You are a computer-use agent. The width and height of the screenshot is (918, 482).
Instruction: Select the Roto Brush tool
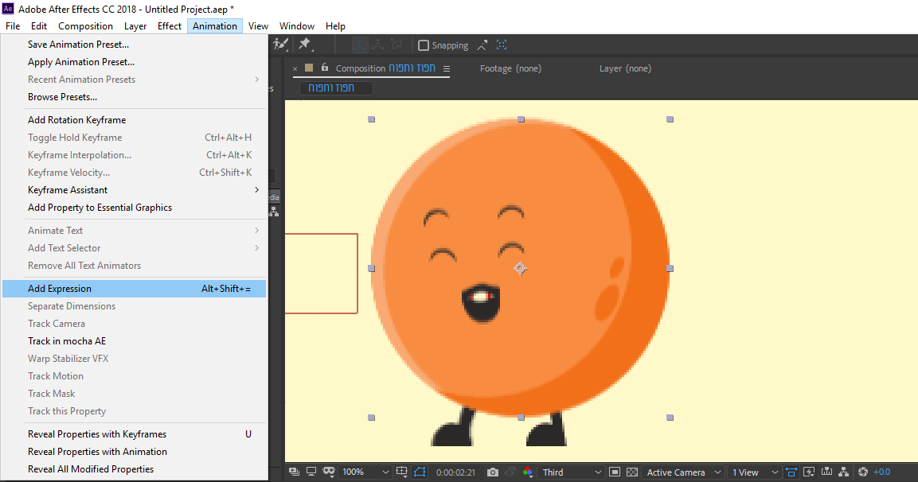tap(280, 45)
